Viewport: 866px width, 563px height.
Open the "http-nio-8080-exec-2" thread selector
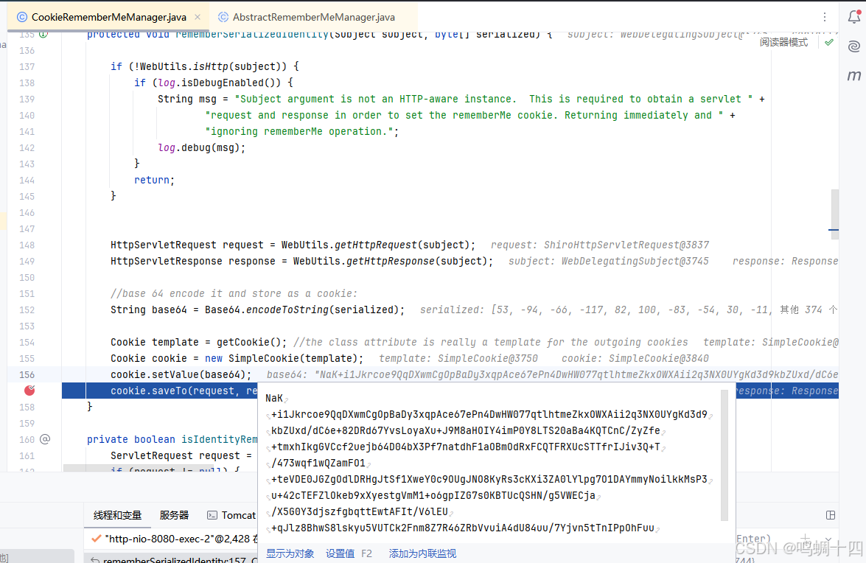[x=174, y=538]
